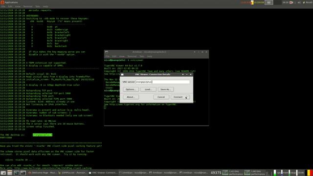Image resolution: width=313 pixels, height=176 pixels.
Task: Click the 49375 counter in taskbar
Action: point(216,173)
